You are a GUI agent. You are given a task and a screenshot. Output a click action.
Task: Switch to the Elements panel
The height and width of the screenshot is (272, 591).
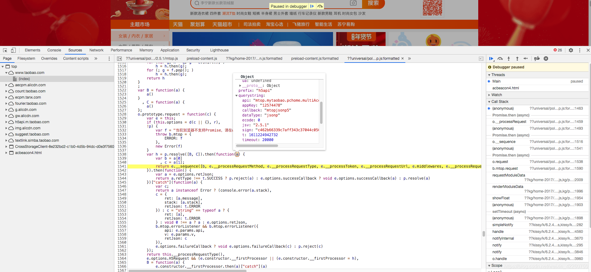click(x=32, y=50)
